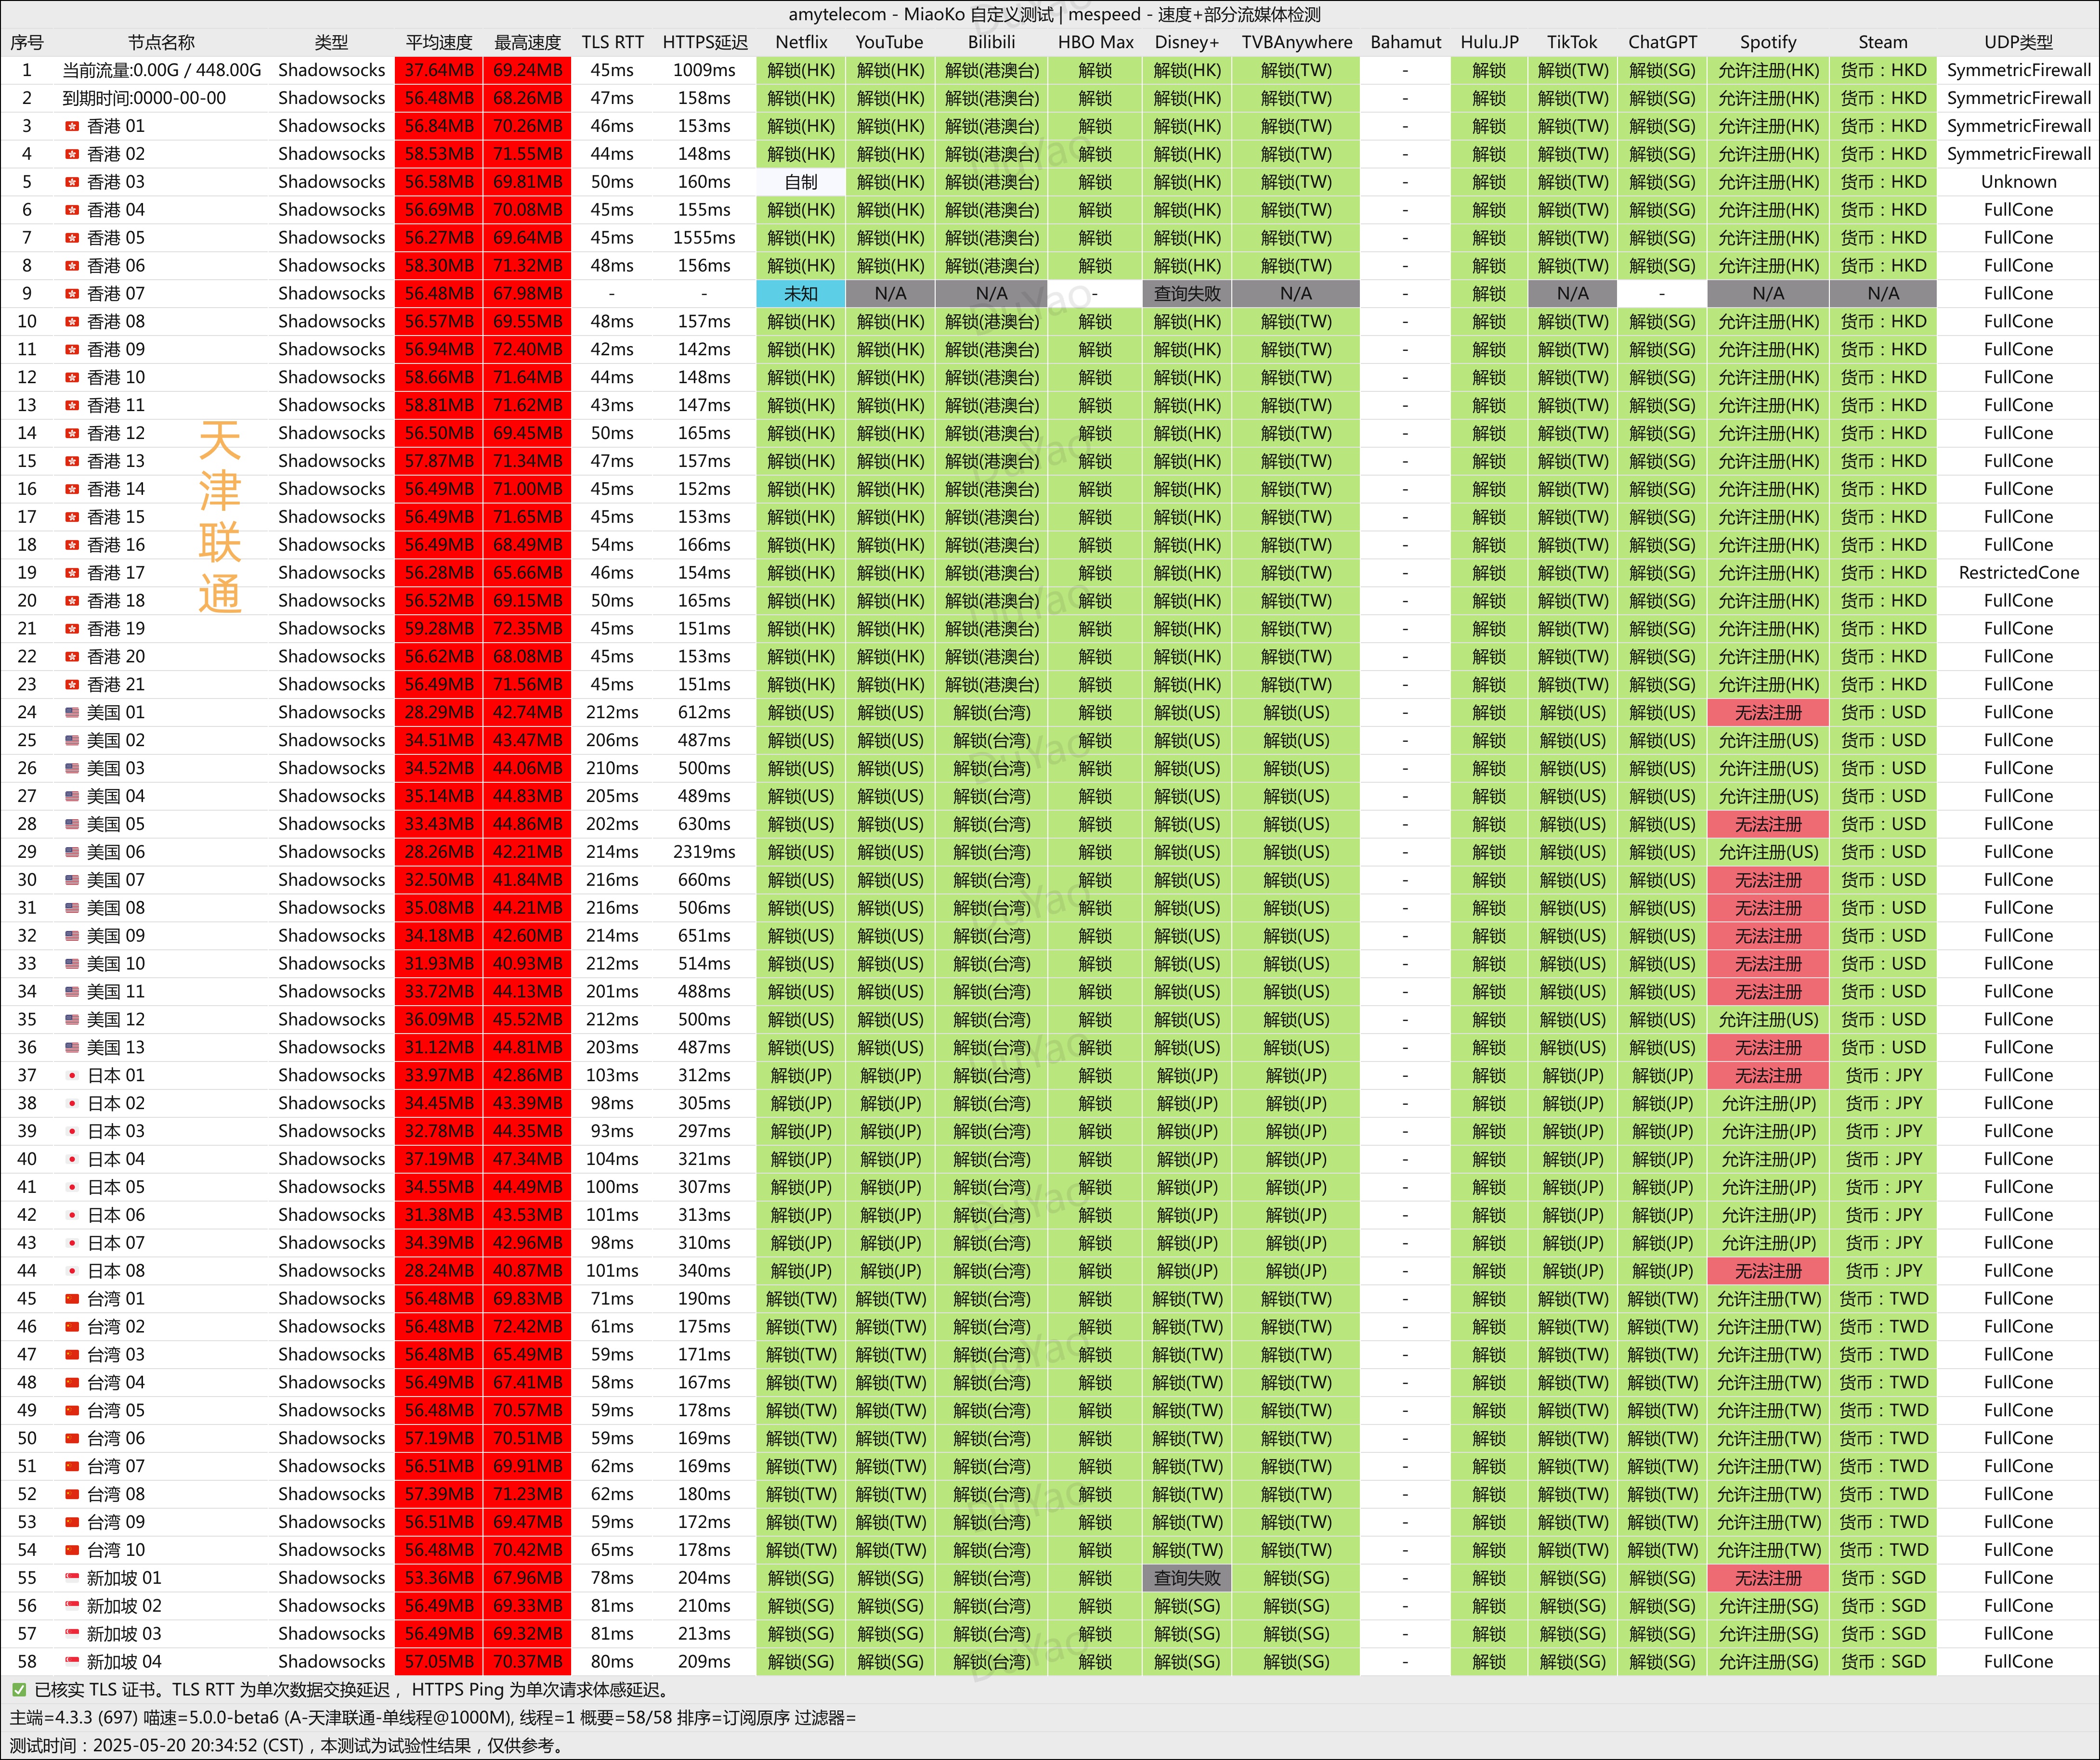
Task: Click the HBO Max column header
Action: pyautogui.click(x=1095, y=42)
